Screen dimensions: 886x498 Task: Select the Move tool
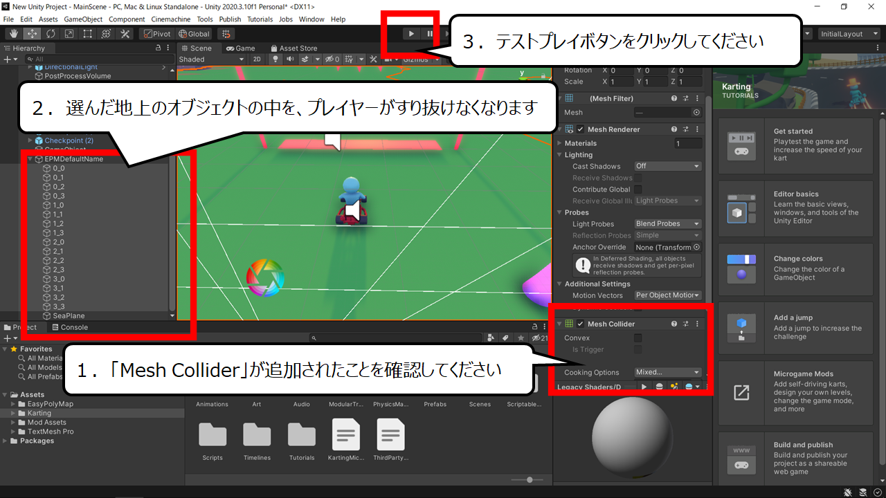32,33
